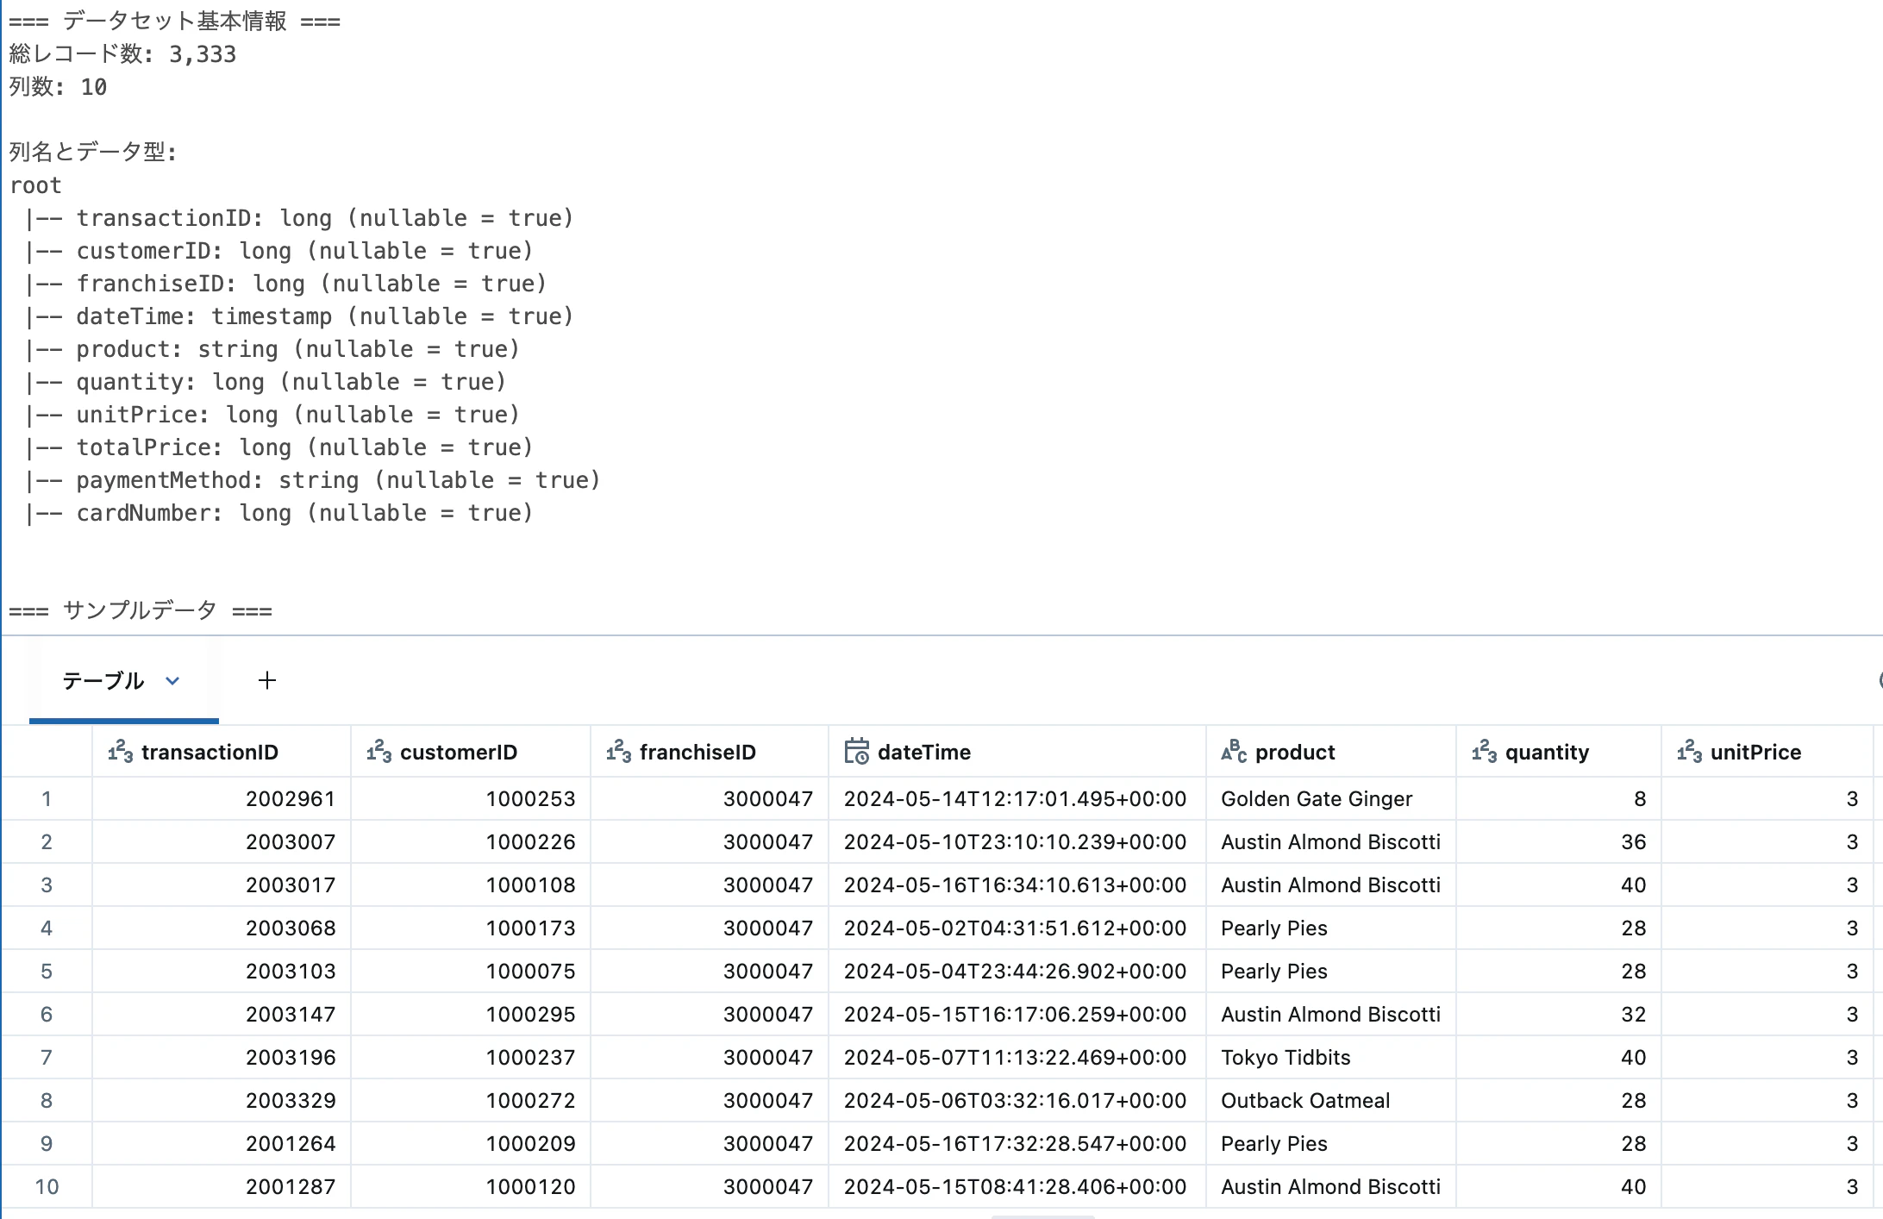Click the string type icon beside product
Viewport: 1883px width, 1219px height.
click(x=1234, y=752)
